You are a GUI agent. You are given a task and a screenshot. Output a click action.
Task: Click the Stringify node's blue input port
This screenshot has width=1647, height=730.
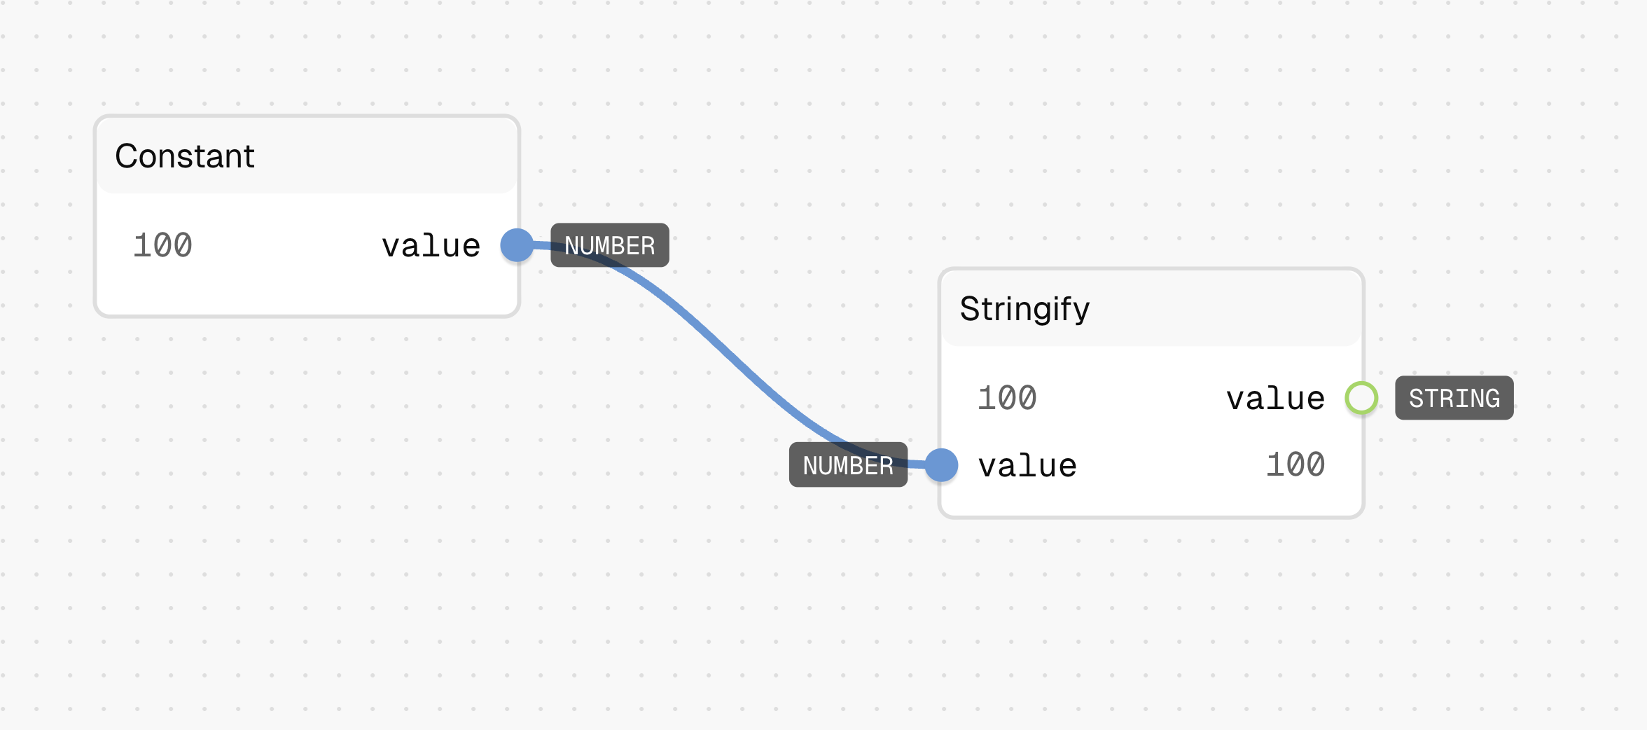pyautogui.click(x=941, y=465)
